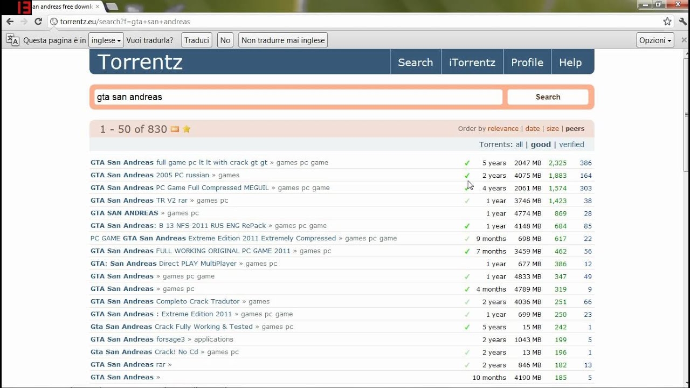Open a new browser tab
Viewport: 690px width, 388px height.
click(x=112, y=6)
